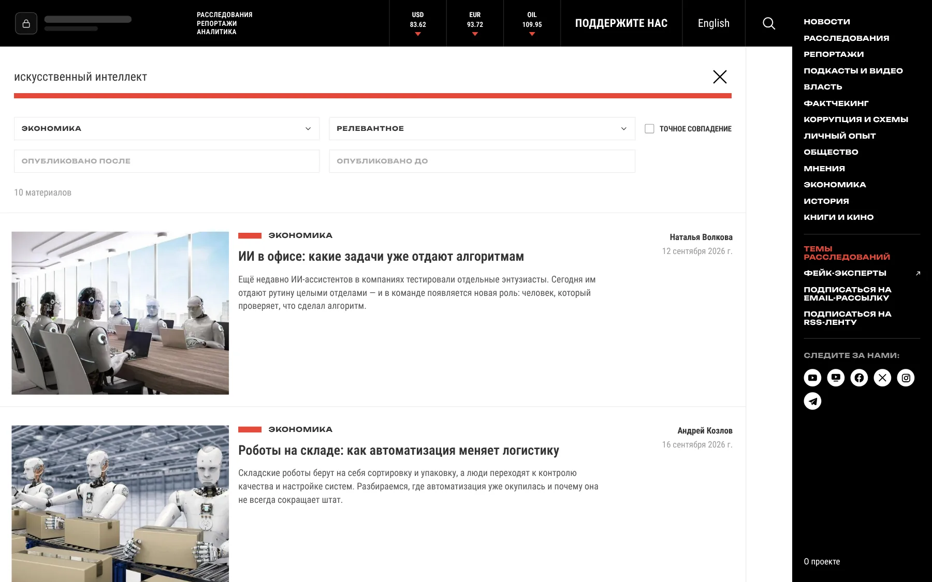The height and width of the screenshot is (582, 932).
Task: Open the Instagram social icon
Action: (x=906, y=378)
